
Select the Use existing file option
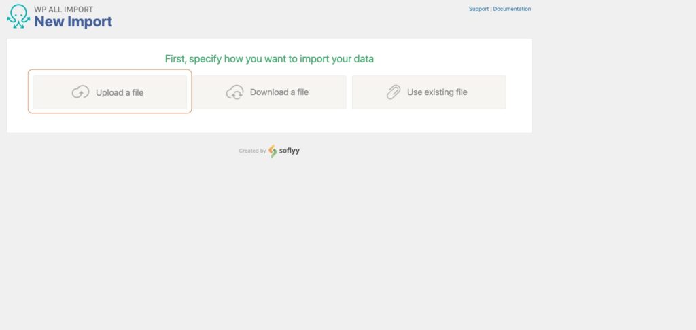point(429,92)
